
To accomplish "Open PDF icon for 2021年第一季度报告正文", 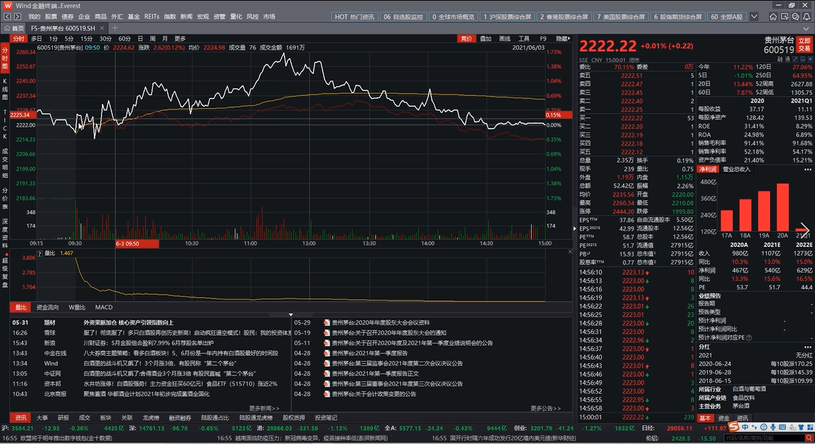I will (326, 373).
